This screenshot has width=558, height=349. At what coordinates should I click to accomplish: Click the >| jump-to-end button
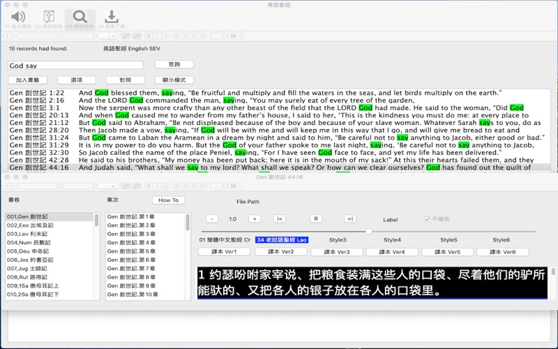350,218
